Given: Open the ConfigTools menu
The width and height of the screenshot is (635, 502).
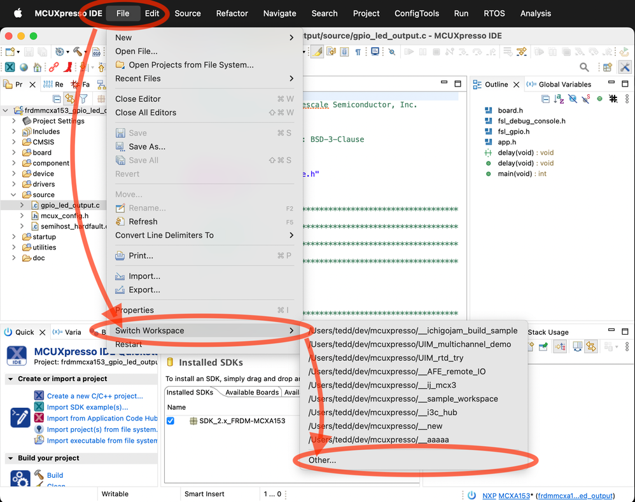Looking at the screenshot, I should pyautogui.click(x=417, y=13).
